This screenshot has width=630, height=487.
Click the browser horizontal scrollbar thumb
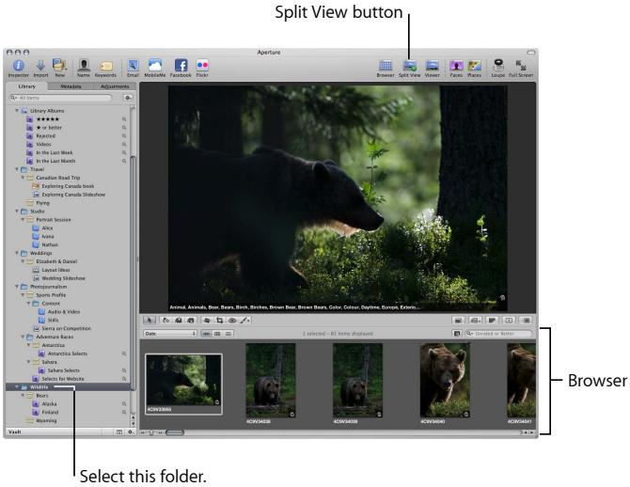175,432
